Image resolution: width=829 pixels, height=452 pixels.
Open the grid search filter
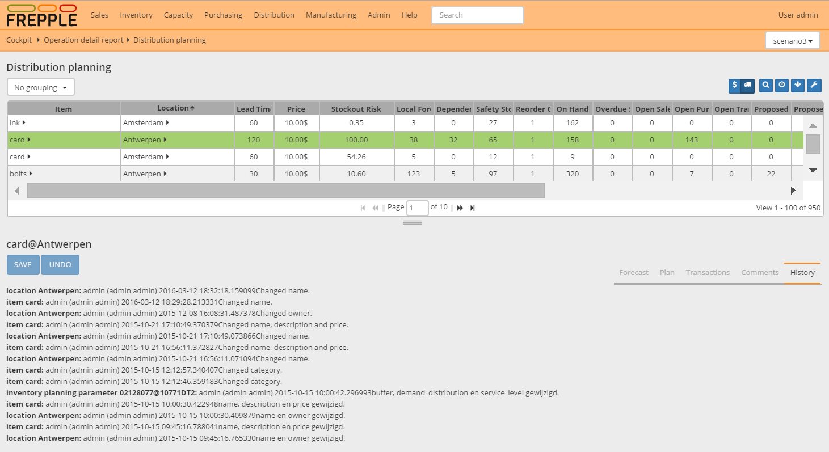766,85
